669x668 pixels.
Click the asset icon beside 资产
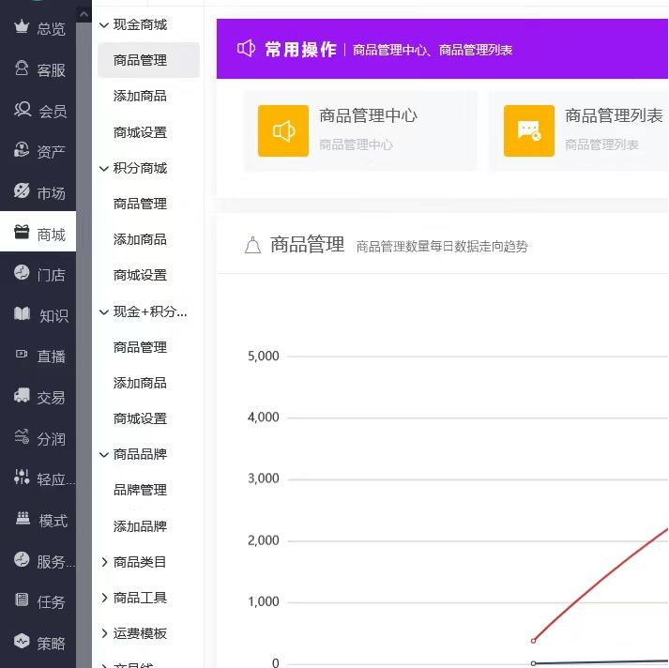22,150
